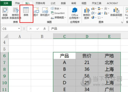
Task: Expand the Shapes (形状) dropdown arrow
Action: (x=61, y=9)
